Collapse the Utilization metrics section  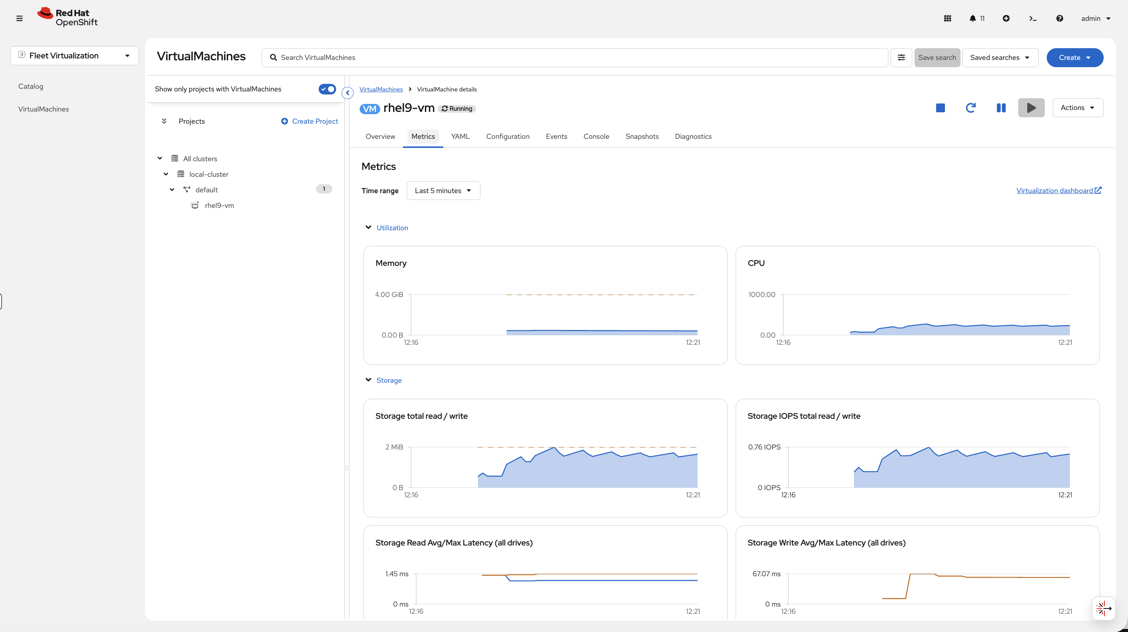click(x=368, y=228)
